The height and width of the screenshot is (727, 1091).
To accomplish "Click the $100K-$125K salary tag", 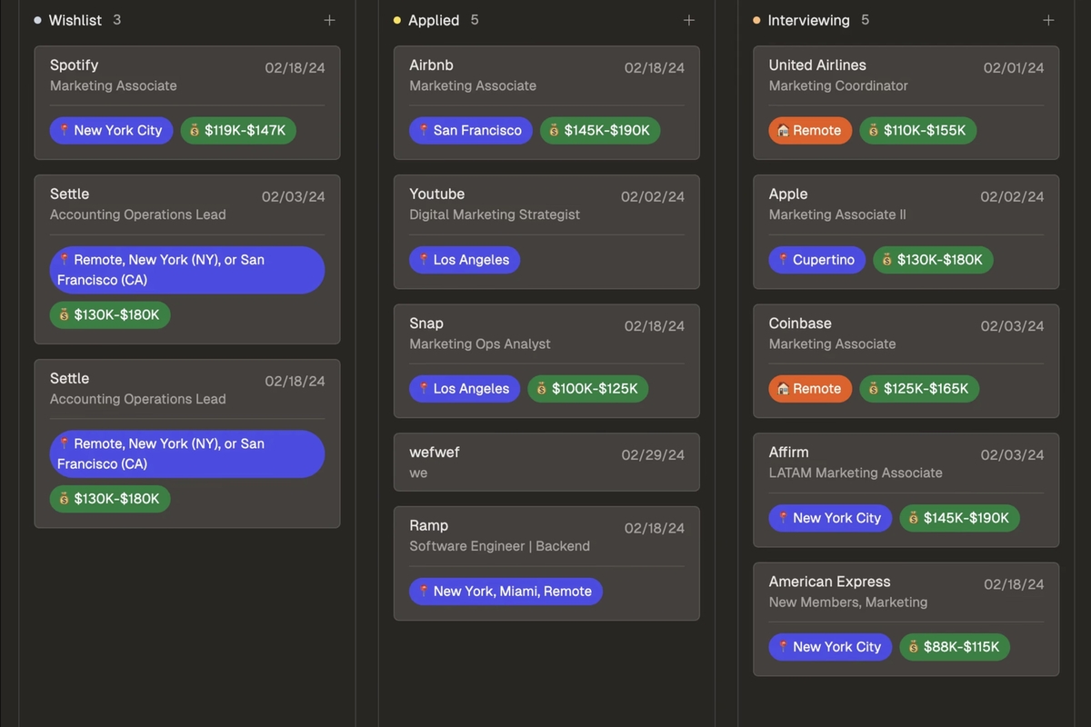I will 588,389.
